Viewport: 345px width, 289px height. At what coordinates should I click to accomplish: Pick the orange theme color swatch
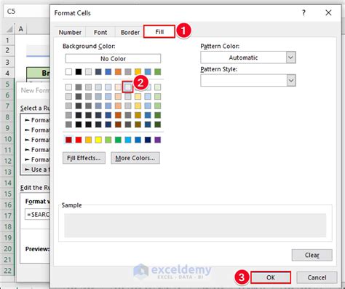118,72
